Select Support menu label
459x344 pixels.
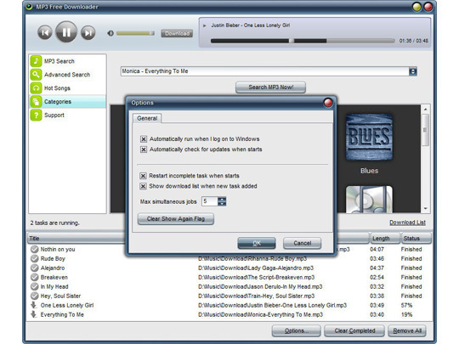[x=54, y=115]
